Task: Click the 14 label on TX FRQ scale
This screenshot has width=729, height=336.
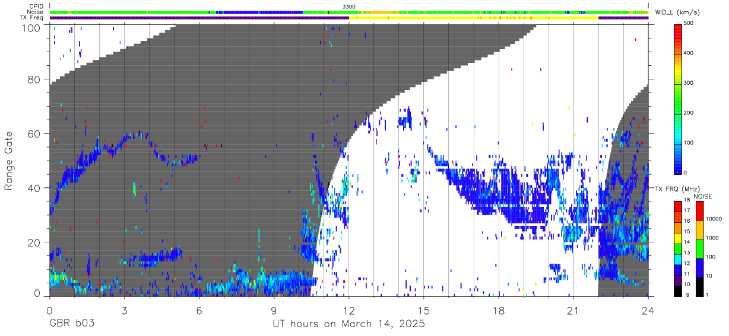Action: [686, 242]
